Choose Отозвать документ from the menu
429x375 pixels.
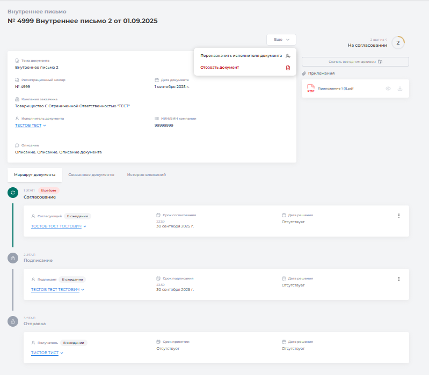[x=220, y=68]
